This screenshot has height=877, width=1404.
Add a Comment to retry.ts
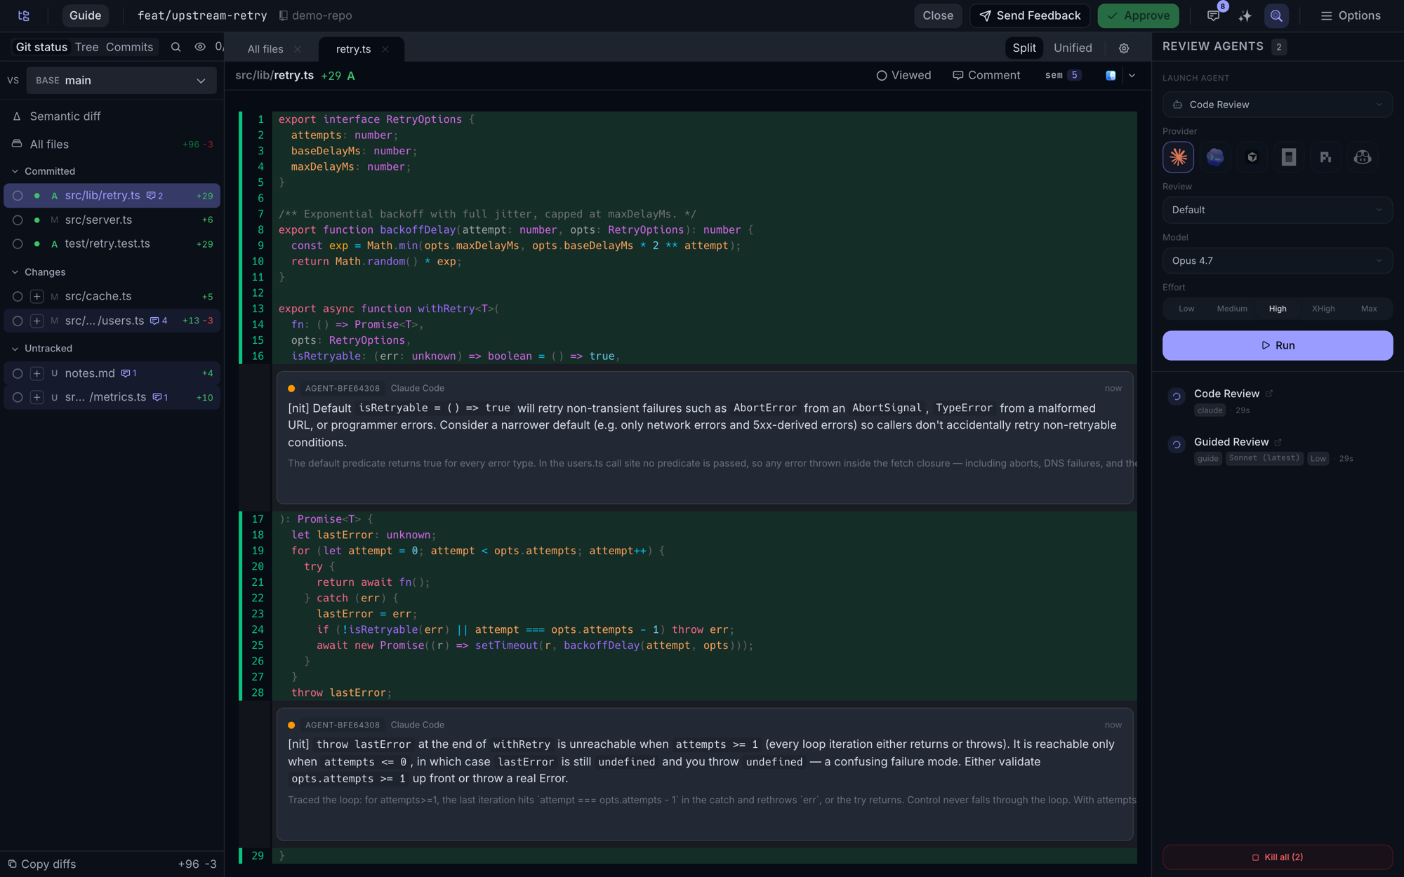986,75
